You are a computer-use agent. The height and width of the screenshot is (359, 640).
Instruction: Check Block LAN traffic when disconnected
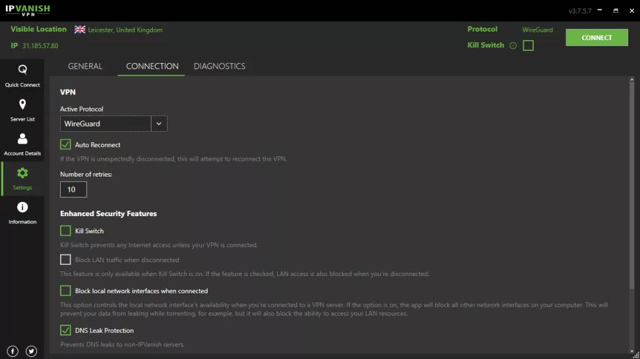pyautogui.click(x=65, y=260)
